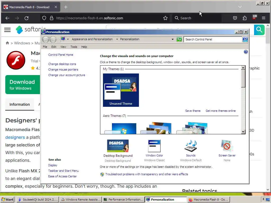Click themes list scrollbar down arrow
Image resolution: width=271 pixels, height=203 pixels.
point(243,132)
